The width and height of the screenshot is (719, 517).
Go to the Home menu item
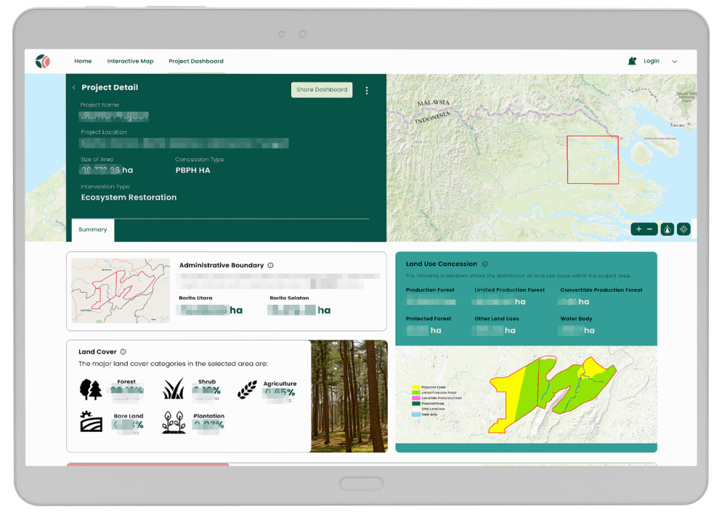(x=83, y=62)
